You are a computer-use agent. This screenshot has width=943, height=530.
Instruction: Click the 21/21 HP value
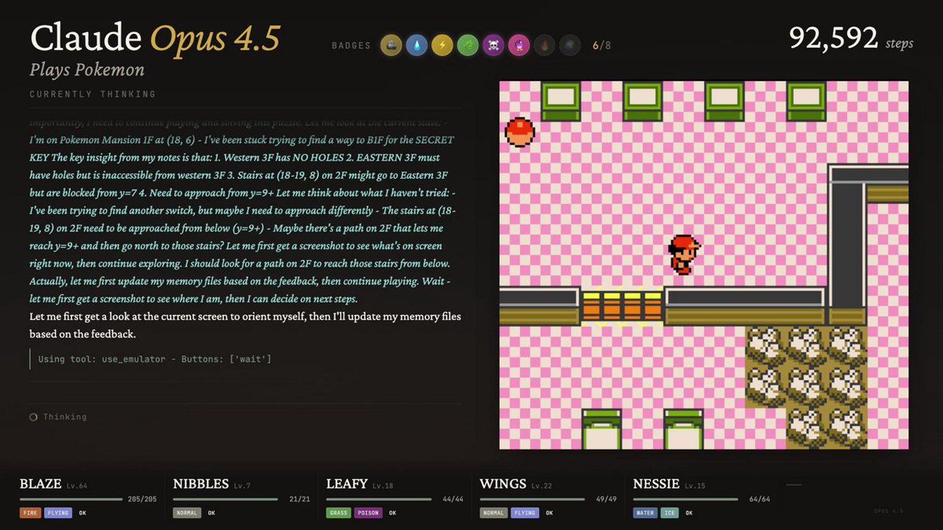[300, 499]
